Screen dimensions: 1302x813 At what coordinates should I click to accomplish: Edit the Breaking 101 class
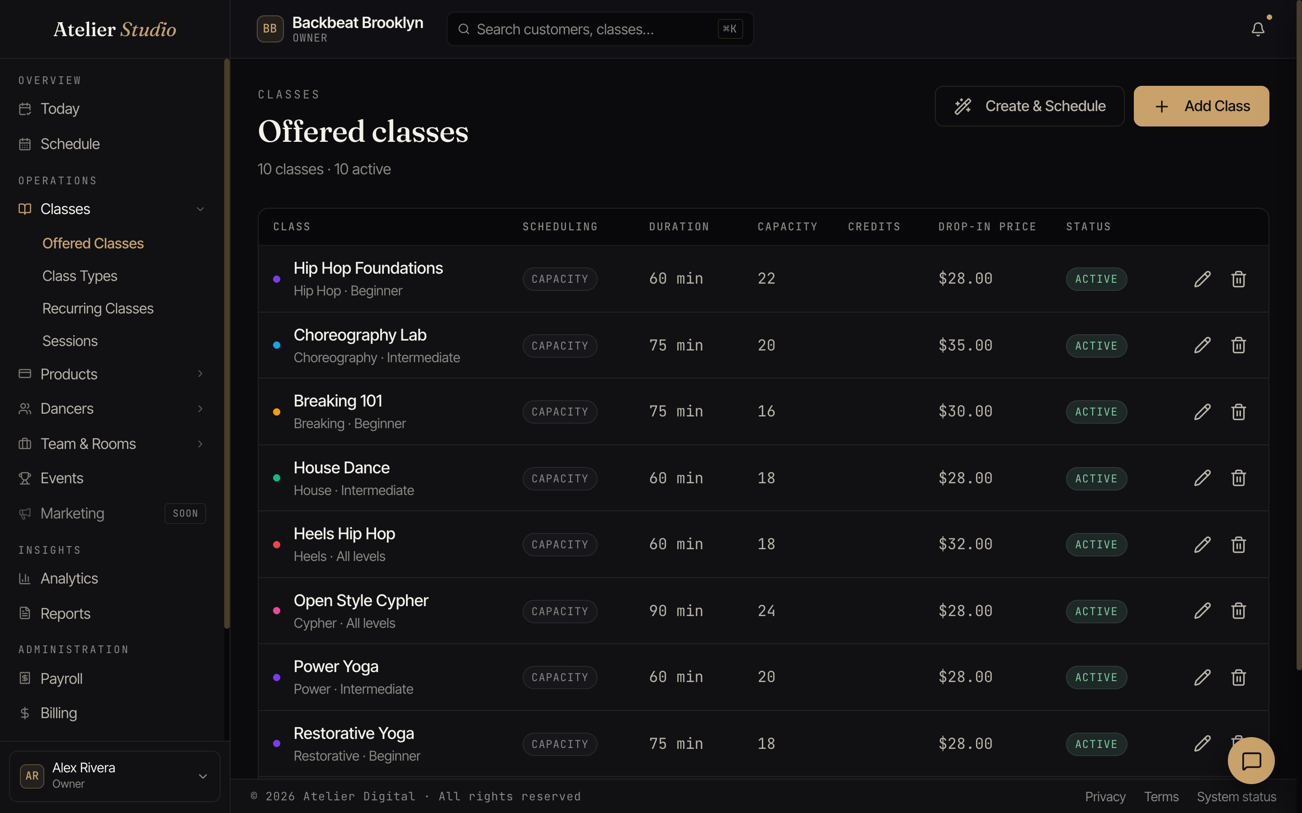tap(1203, 412)
